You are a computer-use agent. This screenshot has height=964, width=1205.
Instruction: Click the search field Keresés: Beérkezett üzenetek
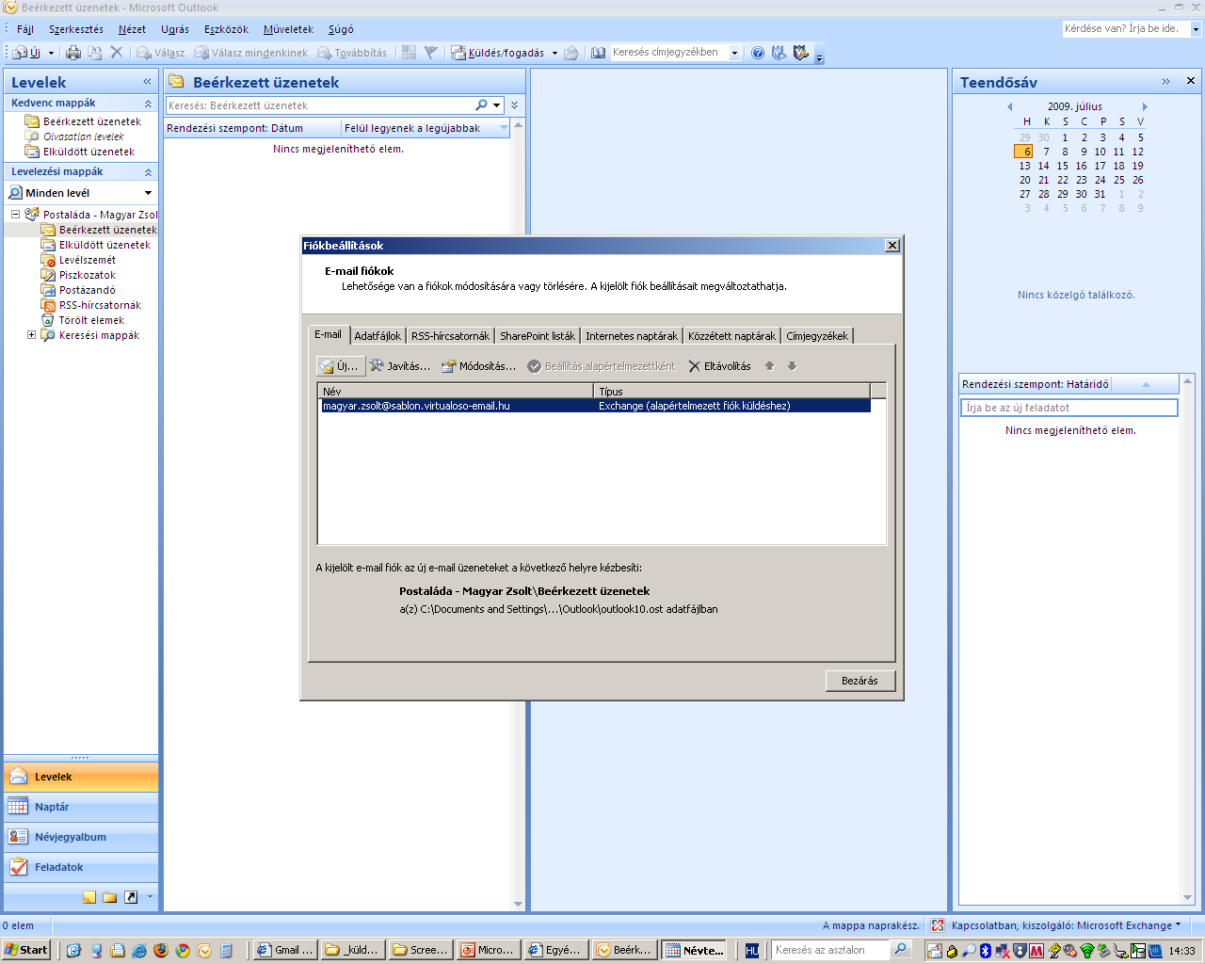(320, 105)
